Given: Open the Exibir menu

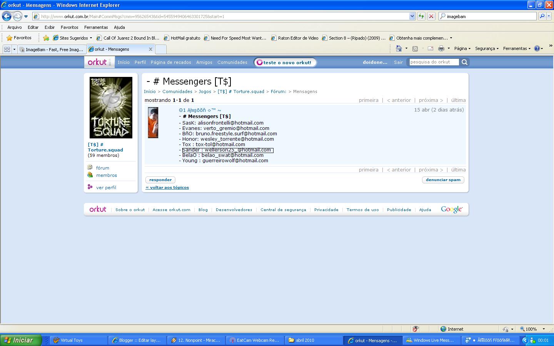Looking at the screenshot, I should [x=50, y=27].
